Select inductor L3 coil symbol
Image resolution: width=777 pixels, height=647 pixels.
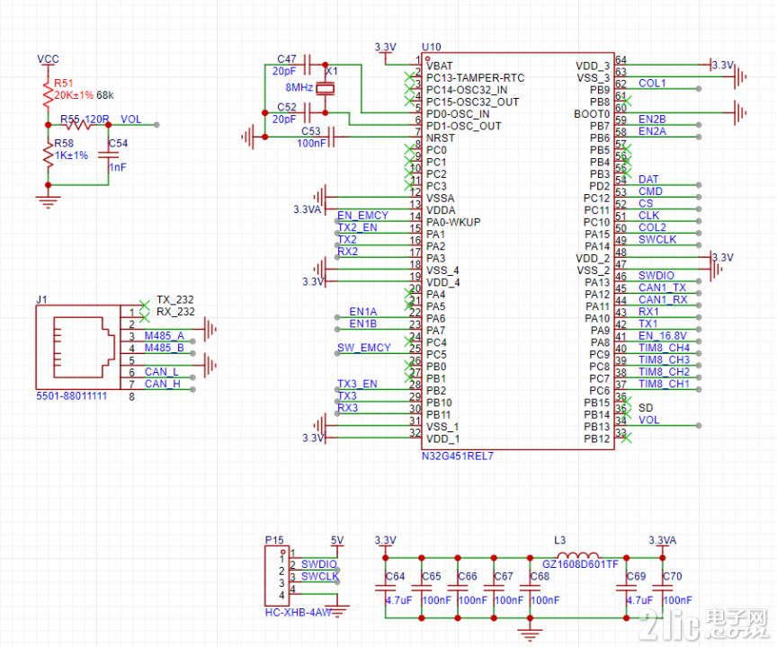(577, 555)
